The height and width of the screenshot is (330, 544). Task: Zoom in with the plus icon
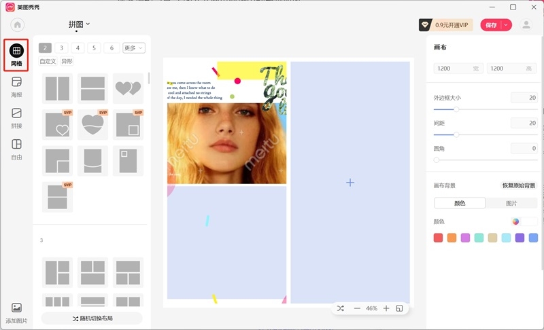point(386,308)
